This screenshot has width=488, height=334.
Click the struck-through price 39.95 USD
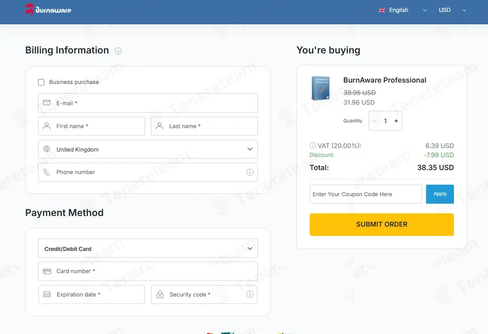[x=359, y=93]
